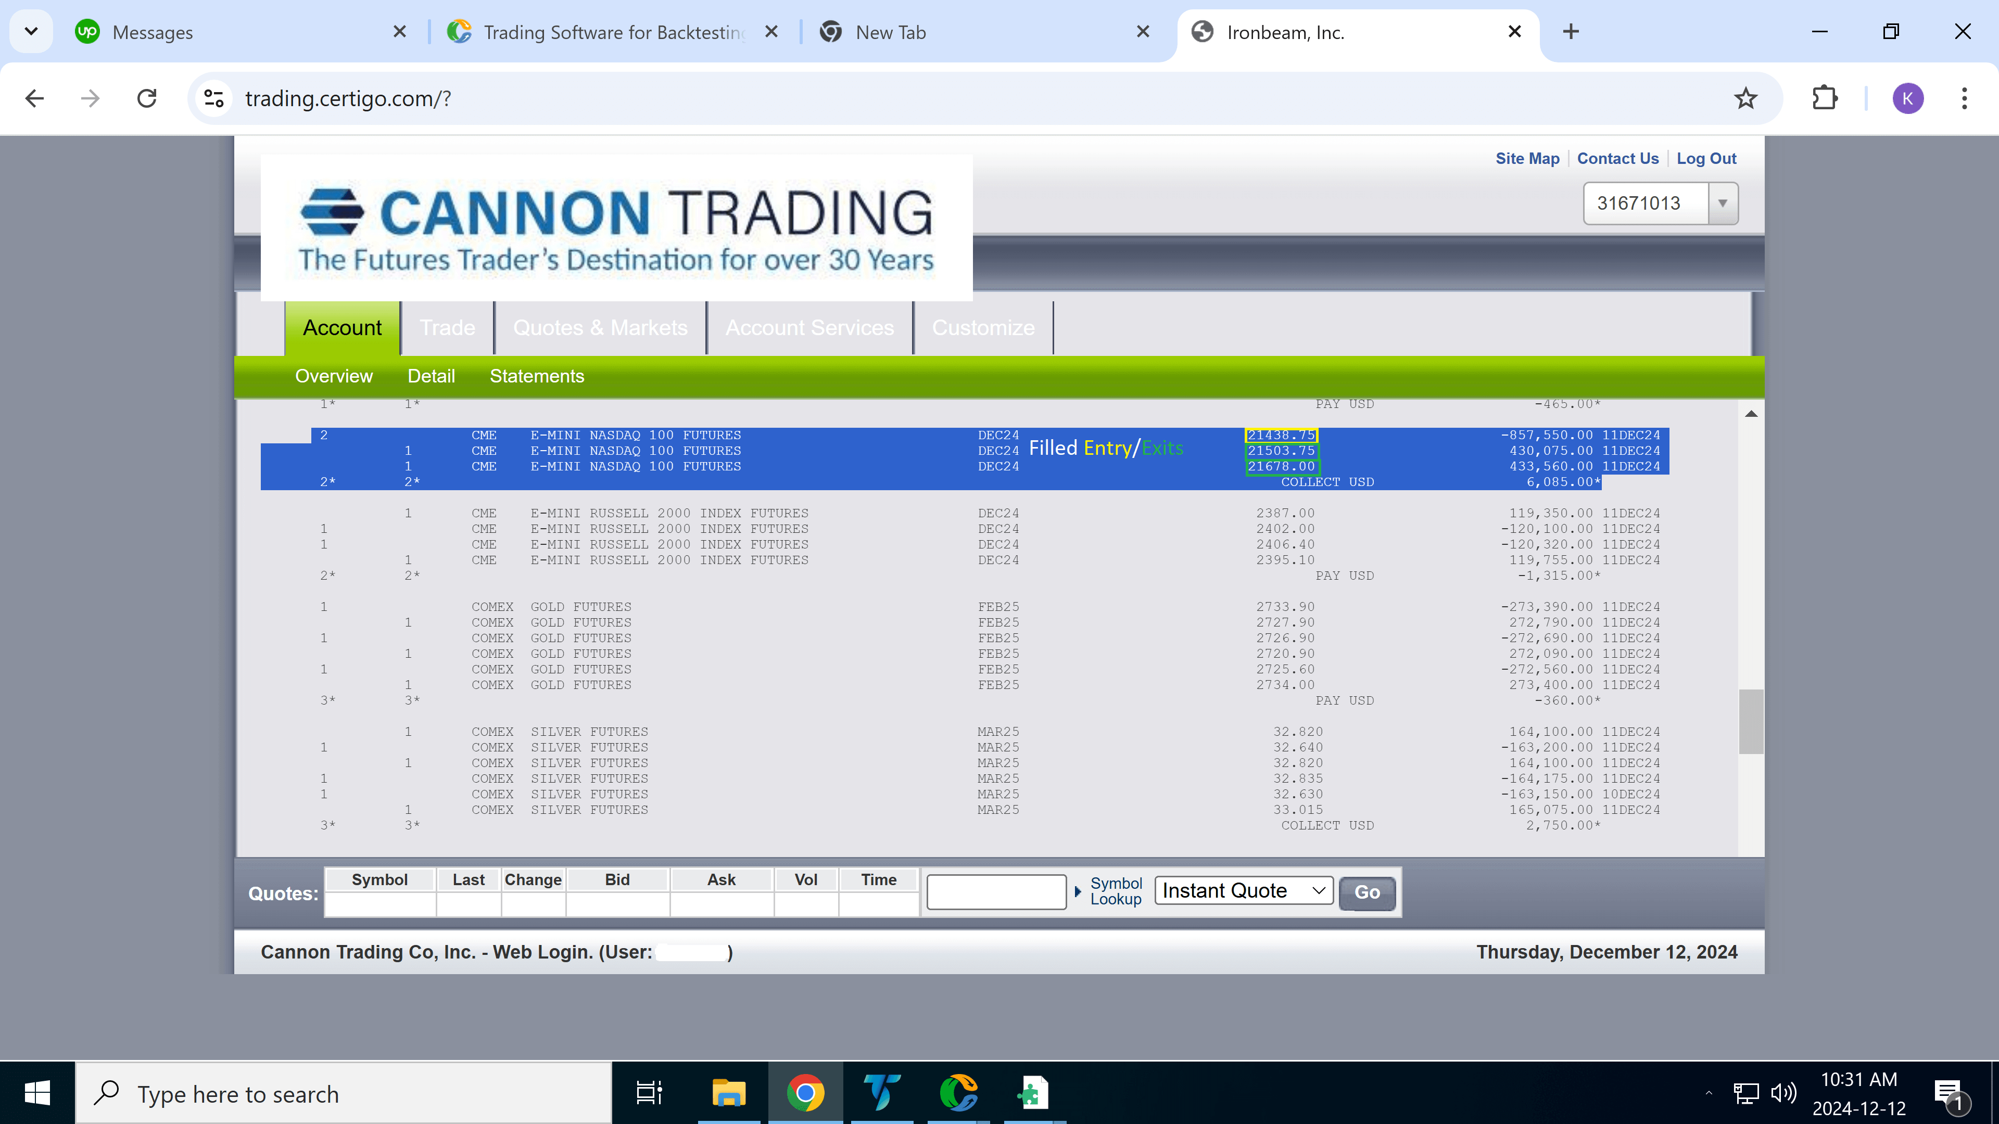Close the Messages browser tab
Screen dimensions: 1999x1124
coord(400,32)
